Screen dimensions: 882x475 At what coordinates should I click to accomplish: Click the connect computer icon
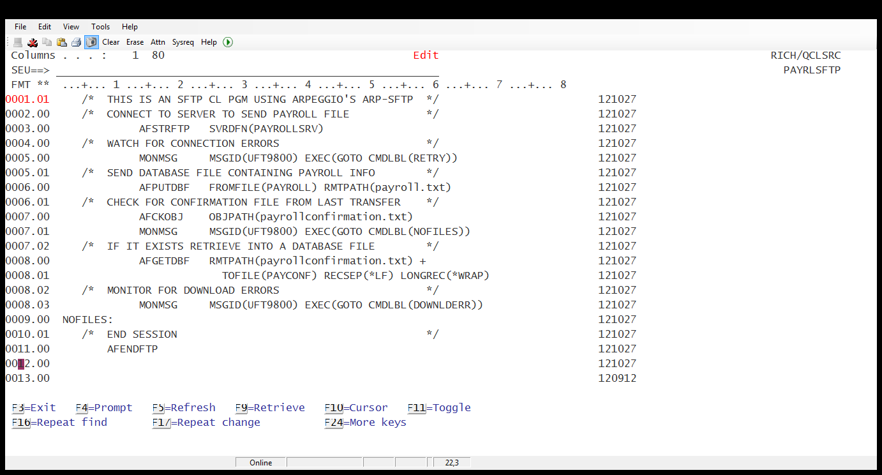tap(18, 42)
